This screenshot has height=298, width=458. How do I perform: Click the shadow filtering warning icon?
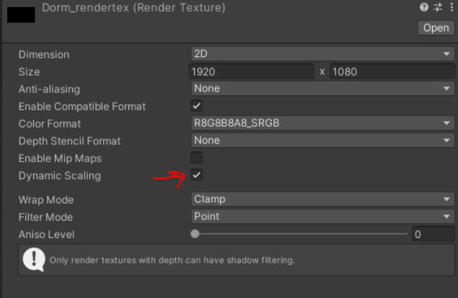(x=34, y=259)
